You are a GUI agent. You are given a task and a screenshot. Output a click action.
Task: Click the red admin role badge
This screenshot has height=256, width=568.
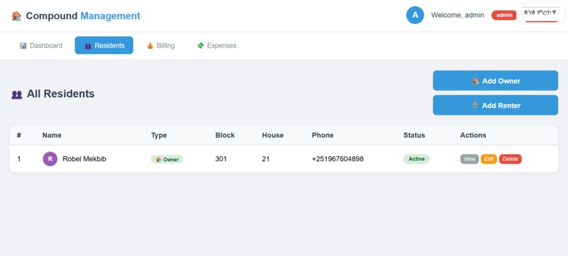tap(504, 15)
